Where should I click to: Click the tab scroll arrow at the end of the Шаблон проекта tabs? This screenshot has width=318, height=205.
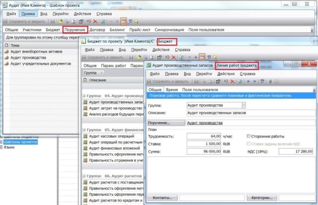point(312,30)
